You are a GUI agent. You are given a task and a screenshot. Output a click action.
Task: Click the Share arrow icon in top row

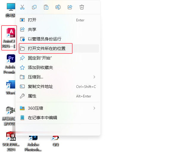pos(70,7)
